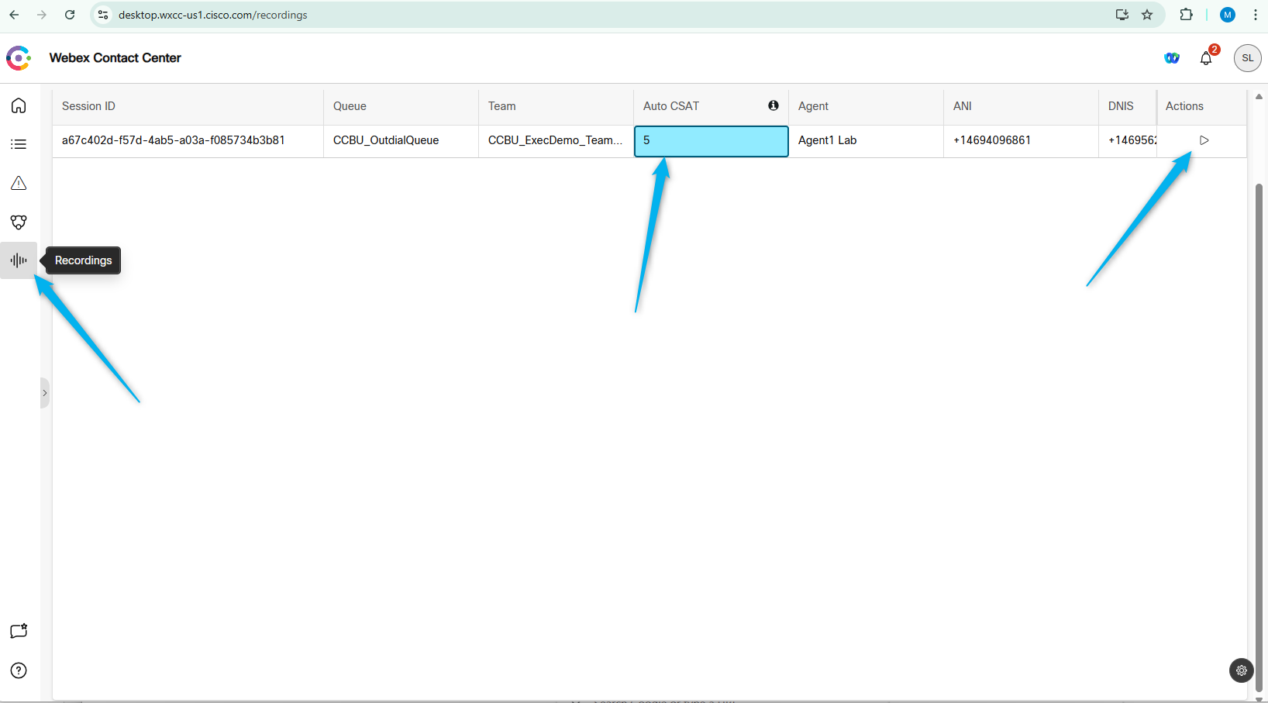Image resolution: width=1268 pixels, height=703 pixels.
Task: Open the Recordings waveform icon
Action: (19, 260)
